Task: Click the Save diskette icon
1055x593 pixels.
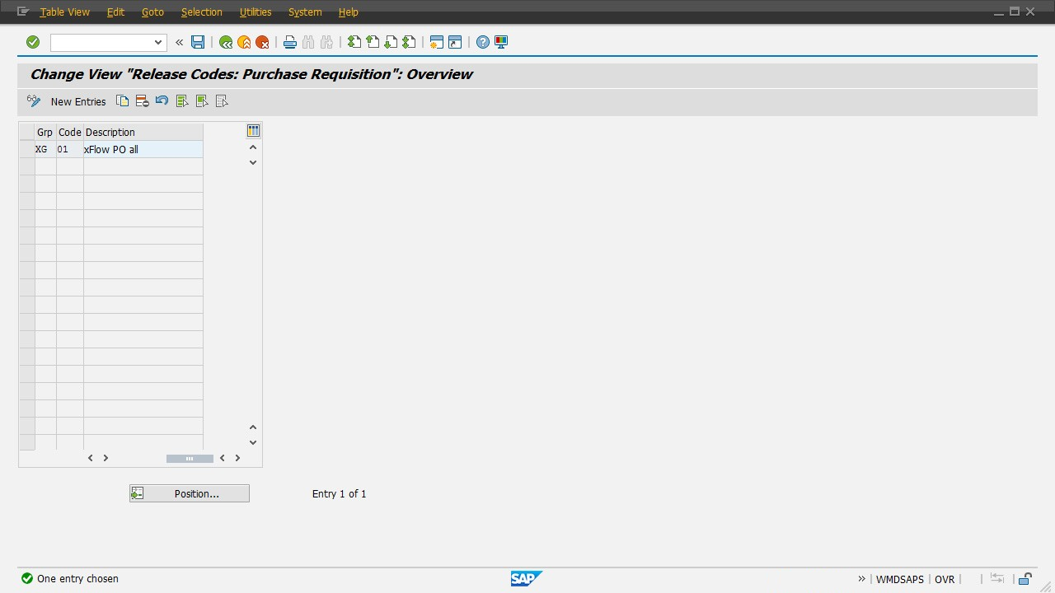Action: click(x=198, y=42)
